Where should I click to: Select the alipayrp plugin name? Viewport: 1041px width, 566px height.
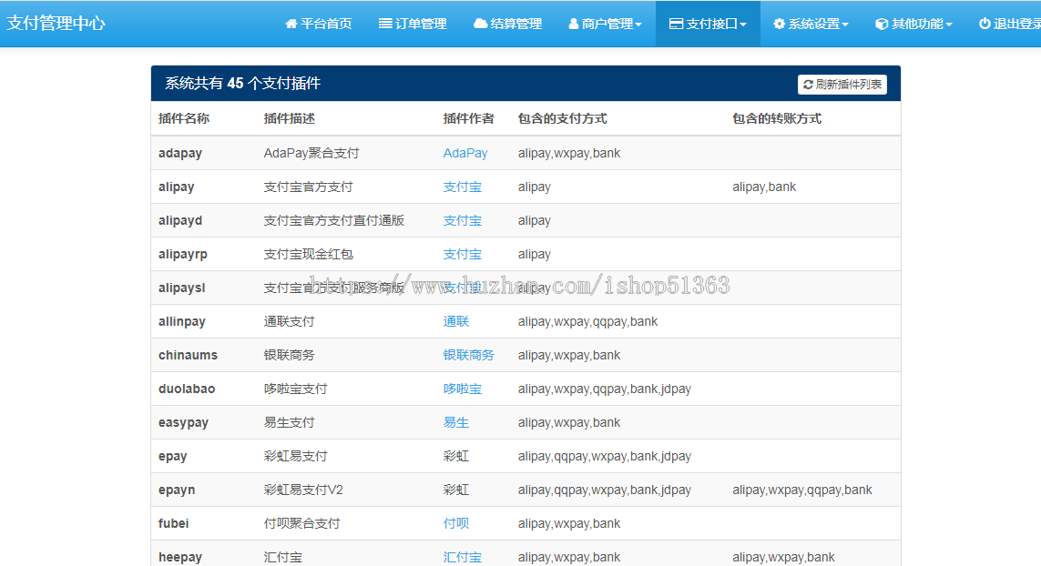[182, 254]
